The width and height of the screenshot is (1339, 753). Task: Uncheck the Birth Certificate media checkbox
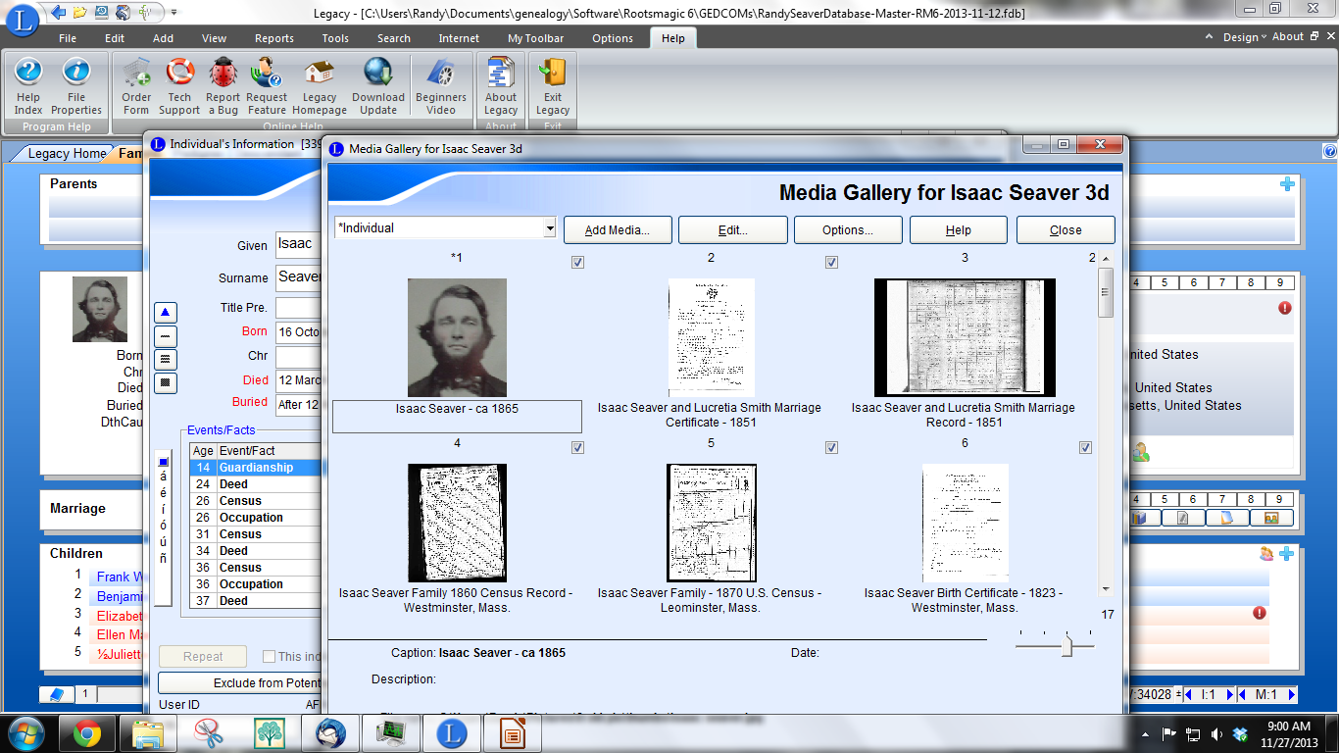tap(1085, 446)
